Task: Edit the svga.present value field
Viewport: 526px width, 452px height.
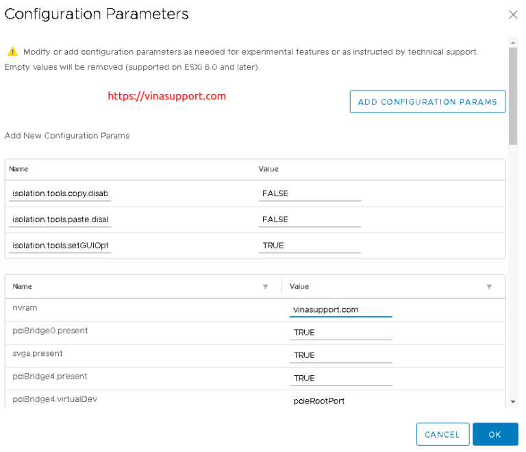Action: [x=340, y=355]
